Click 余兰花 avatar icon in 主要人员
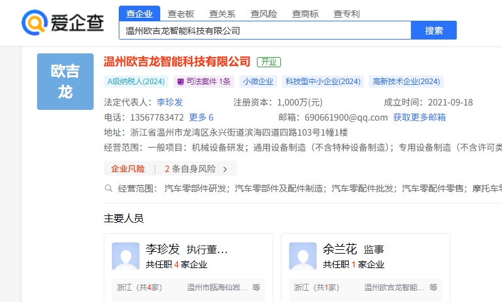 point(303,256)
